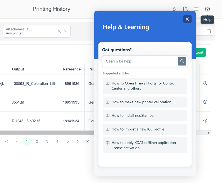The width and height of the screenshot is (222, 183).
Task: Click the Help question mark icon
Action: (x=207, y=9)
